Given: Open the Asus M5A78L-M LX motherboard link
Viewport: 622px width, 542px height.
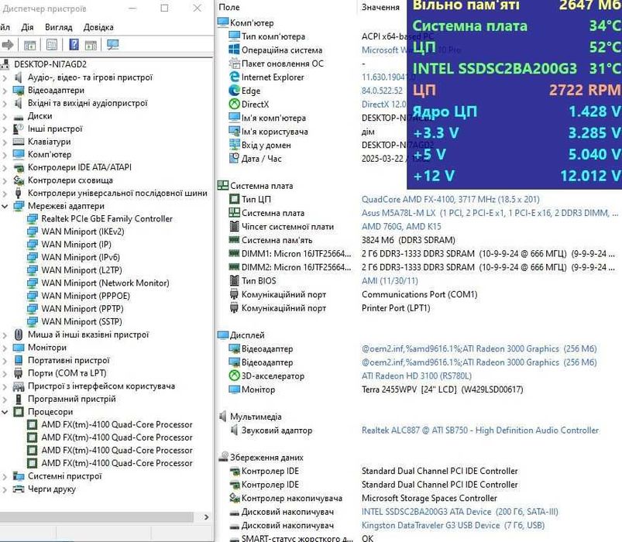Looking at the screenshot, I should click(x=490, y=213).
